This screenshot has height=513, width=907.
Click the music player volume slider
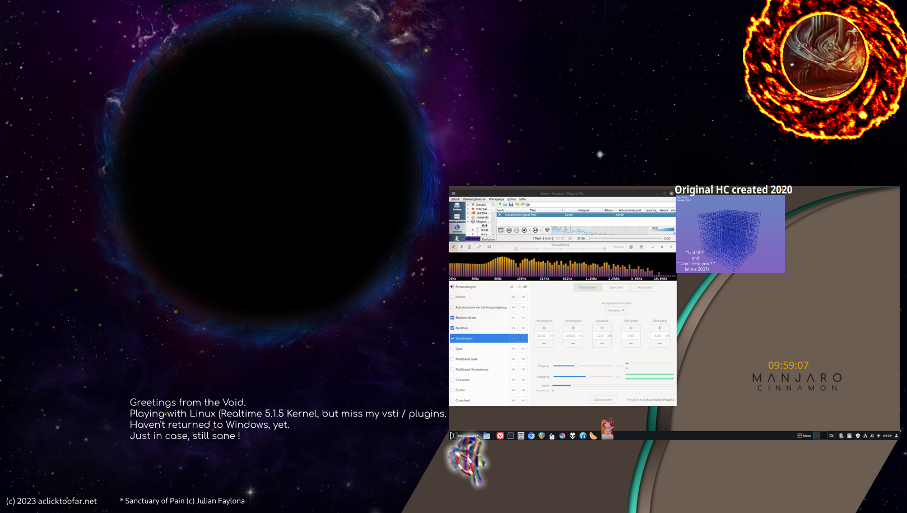point(663,229)
